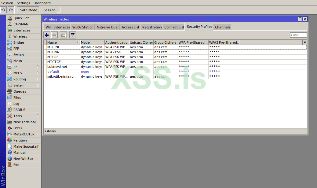317x188 pixels.
Task: Switch to Registration tab
Action: (x=152, y=27)
